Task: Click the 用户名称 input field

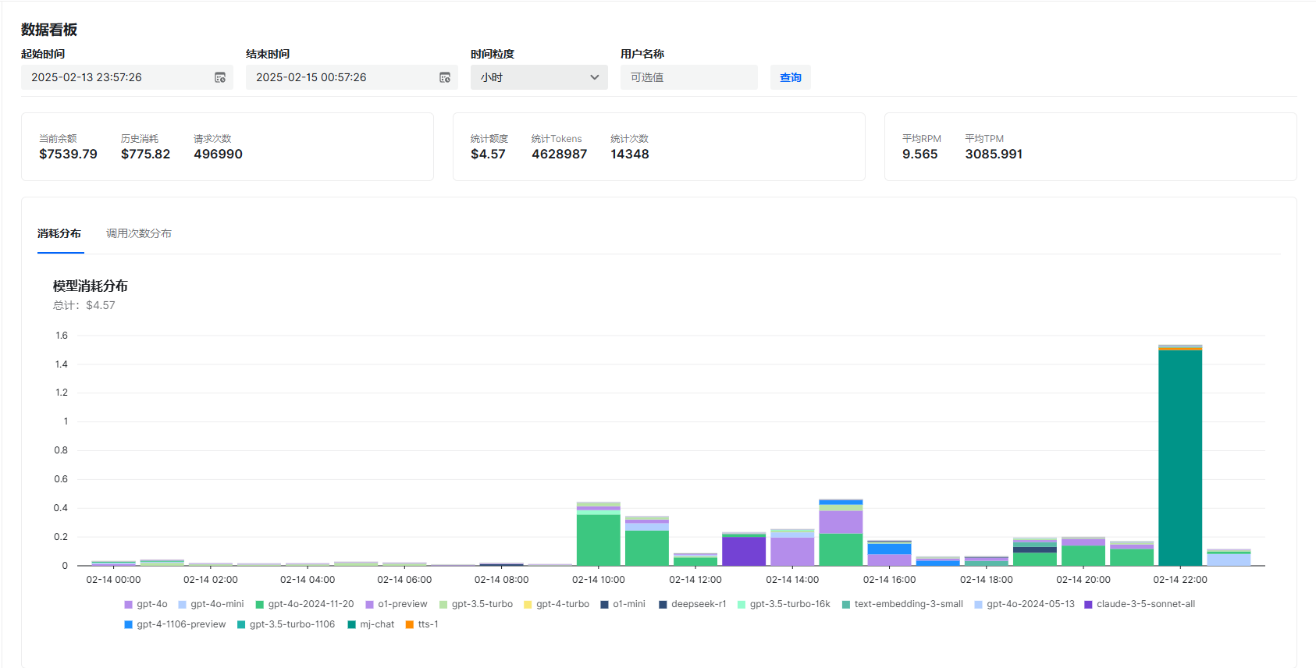Action: click(x=688, y=77)
